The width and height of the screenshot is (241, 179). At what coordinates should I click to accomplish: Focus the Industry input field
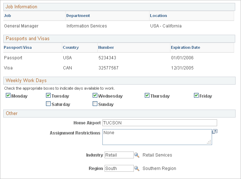coord(119,155)
